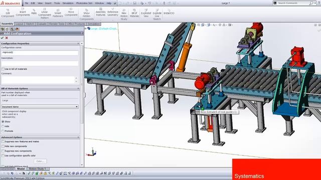Open the FeatureManager design tree tab
321x180 pixels.
3,29
